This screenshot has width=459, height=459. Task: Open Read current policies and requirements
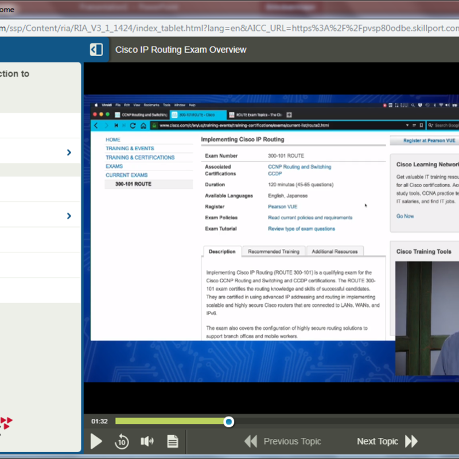coord(310,217)
